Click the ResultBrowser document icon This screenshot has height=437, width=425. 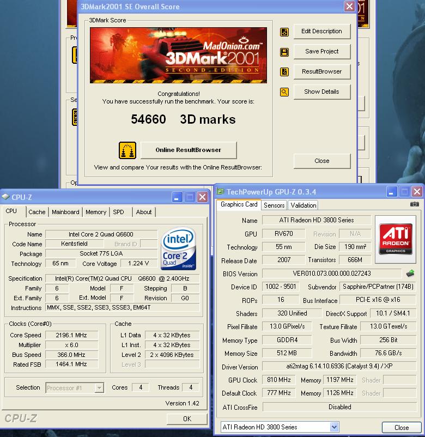click(x=284, y=72)
